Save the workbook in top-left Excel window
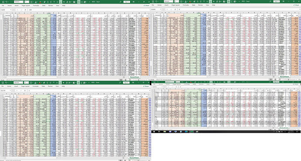 coord(3,2)
